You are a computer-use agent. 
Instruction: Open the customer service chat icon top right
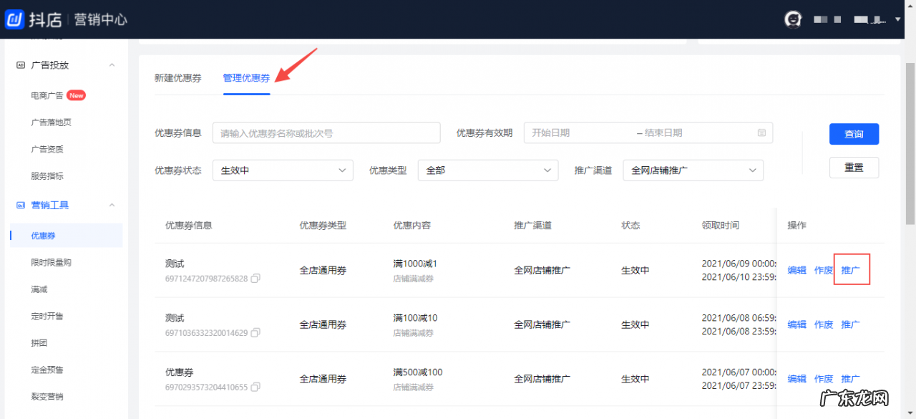(792, 19)
